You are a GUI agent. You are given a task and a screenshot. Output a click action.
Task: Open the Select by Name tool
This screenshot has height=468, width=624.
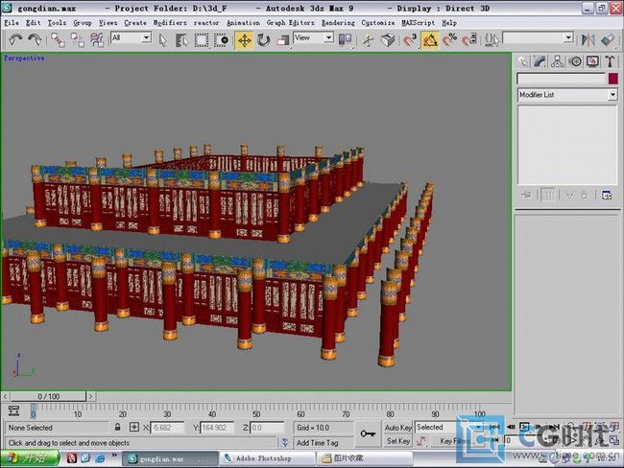pos(181,40)
